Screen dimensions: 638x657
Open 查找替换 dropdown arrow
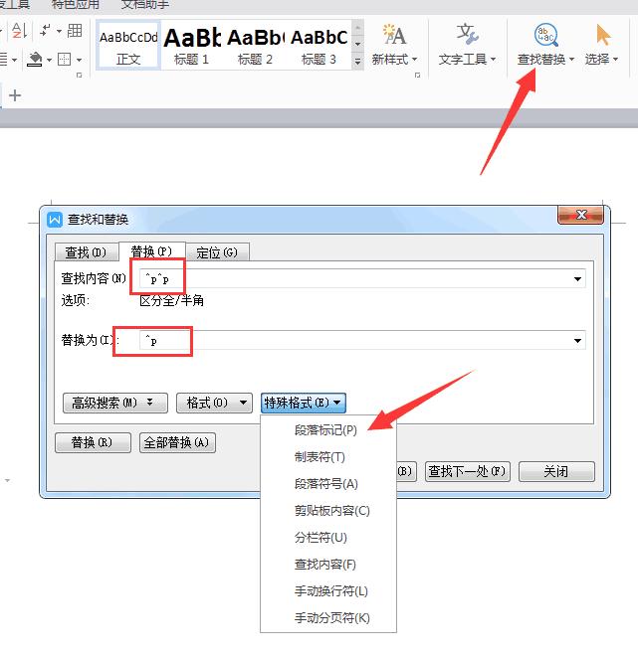click(x=571, y=60)
